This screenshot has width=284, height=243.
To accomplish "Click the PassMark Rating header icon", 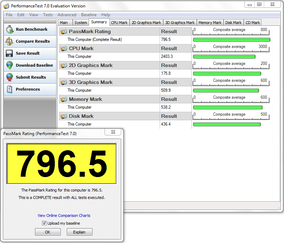I will tap(64, 32).
